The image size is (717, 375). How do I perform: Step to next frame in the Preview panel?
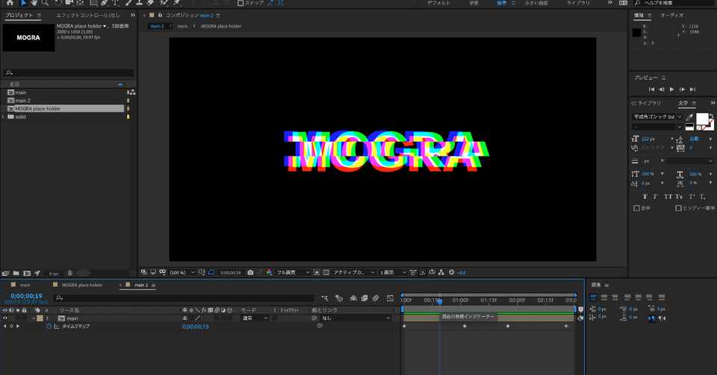(682, 89)
